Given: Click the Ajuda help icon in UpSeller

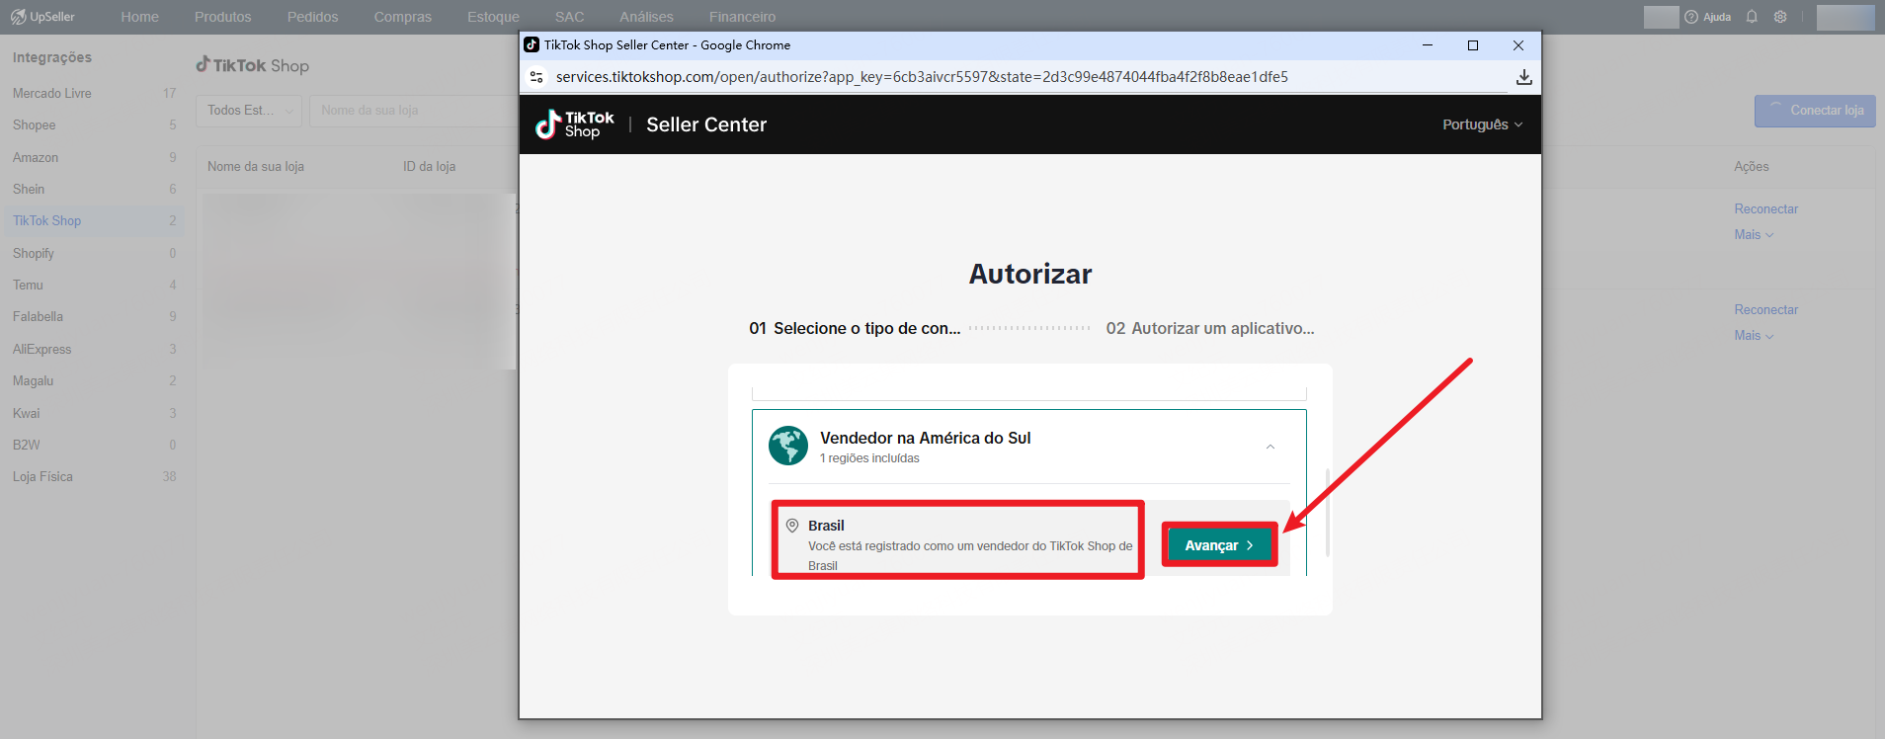Looking at the screenshot, I should point(1691,17).
